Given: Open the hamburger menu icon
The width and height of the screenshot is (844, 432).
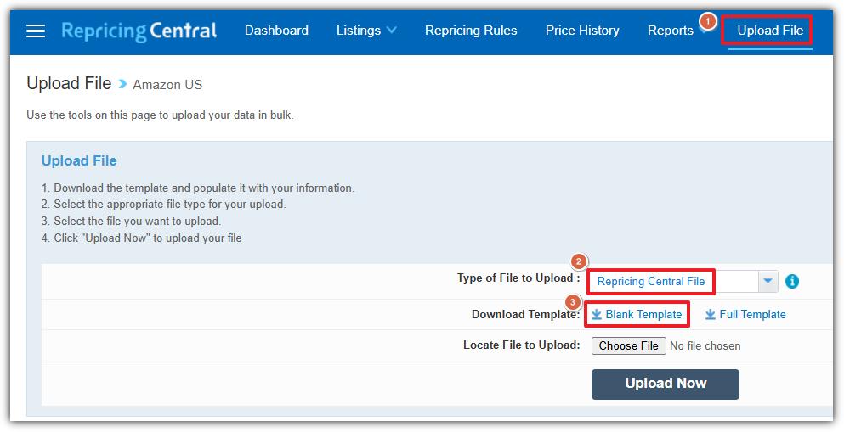Looking at the screenshot, I should [x=36, y=31].
